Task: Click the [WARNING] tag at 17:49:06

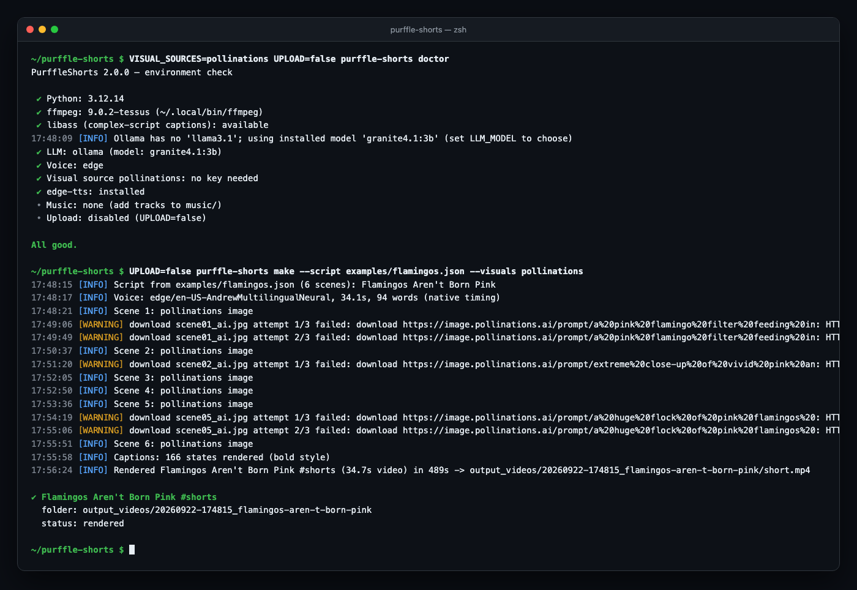Action: (x=101, y=324)
